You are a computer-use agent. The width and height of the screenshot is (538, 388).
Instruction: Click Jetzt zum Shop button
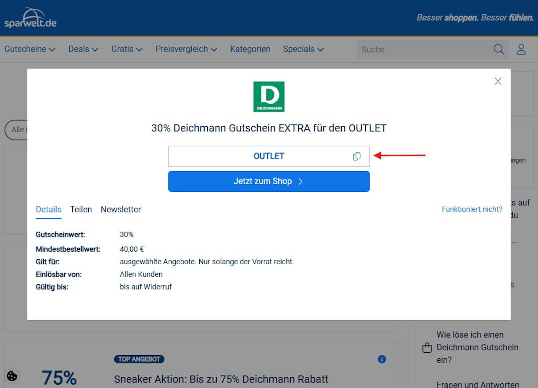pyautogui.click(x=269, y=181)
